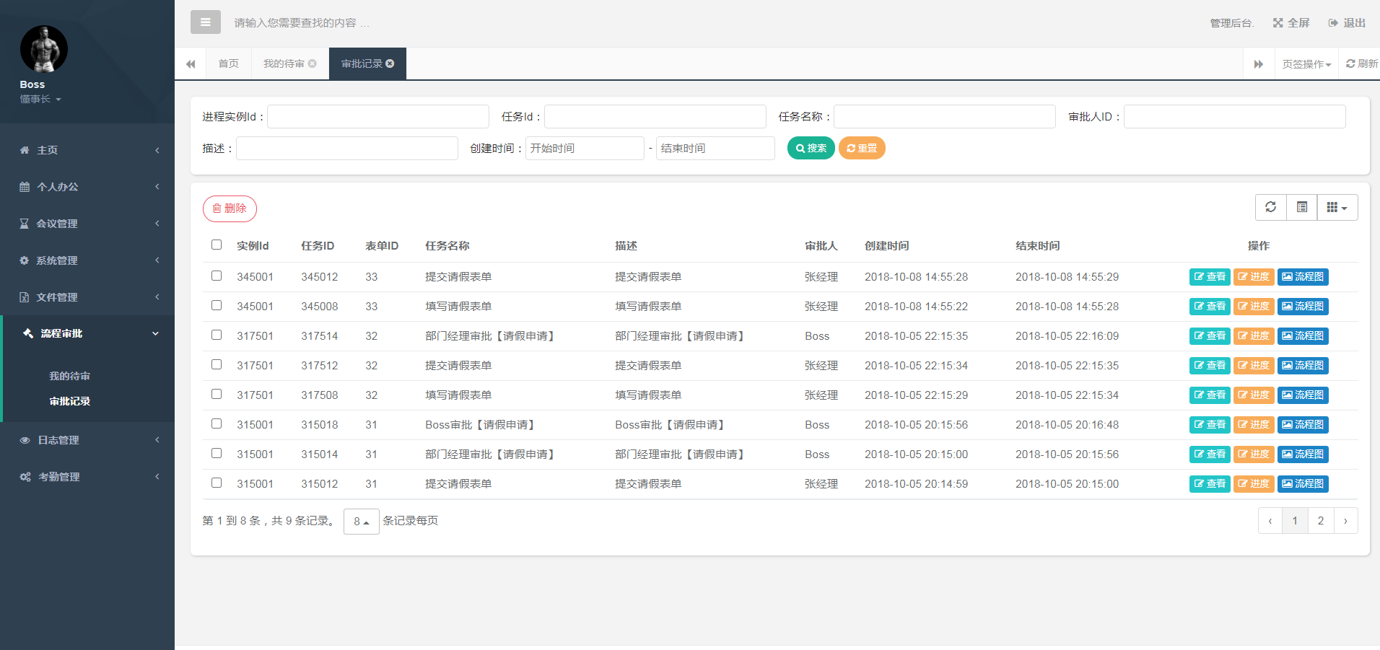Check the row with task ID 317512

[x=217, y=364]
